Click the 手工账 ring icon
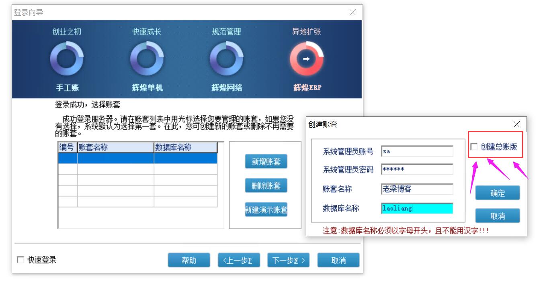 [x=67, y=59]
